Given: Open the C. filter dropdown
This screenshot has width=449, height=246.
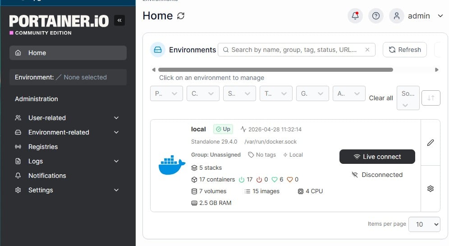Looking at the screenshot, I should click(x=203, y=93).
